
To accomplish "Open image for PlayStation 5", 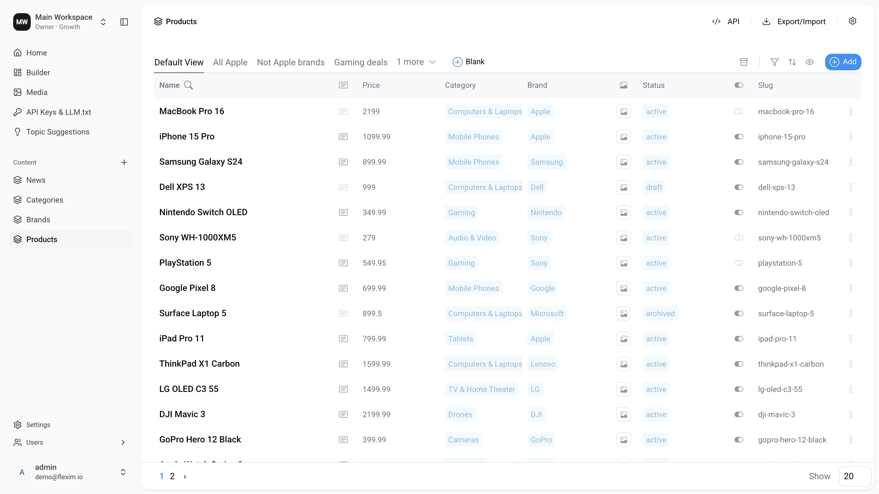I will click(624, 263).
